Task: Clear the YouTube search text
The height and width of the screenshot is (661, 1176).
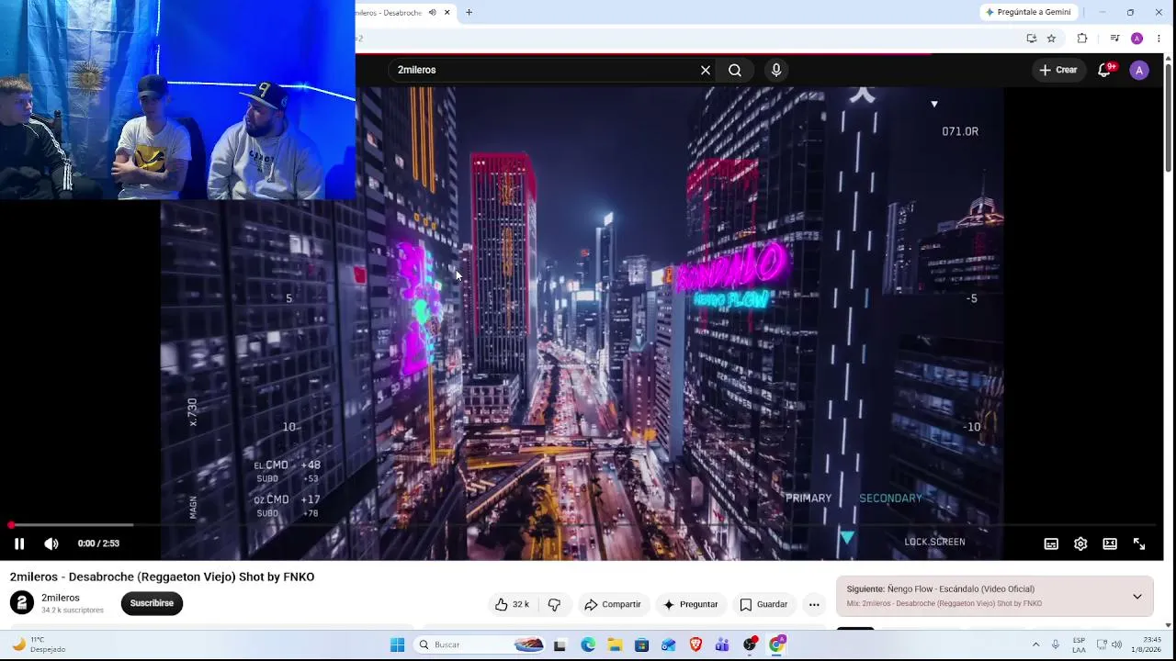Action: click(x=706, y=70)
